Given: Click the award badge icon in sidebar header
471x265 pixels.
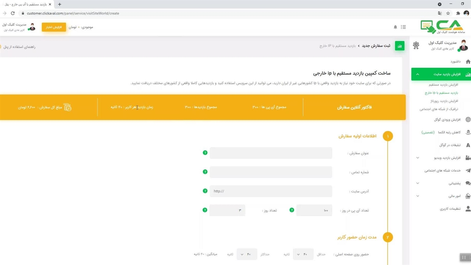Looking at the screenshot, I should click(x=416, y=45).
